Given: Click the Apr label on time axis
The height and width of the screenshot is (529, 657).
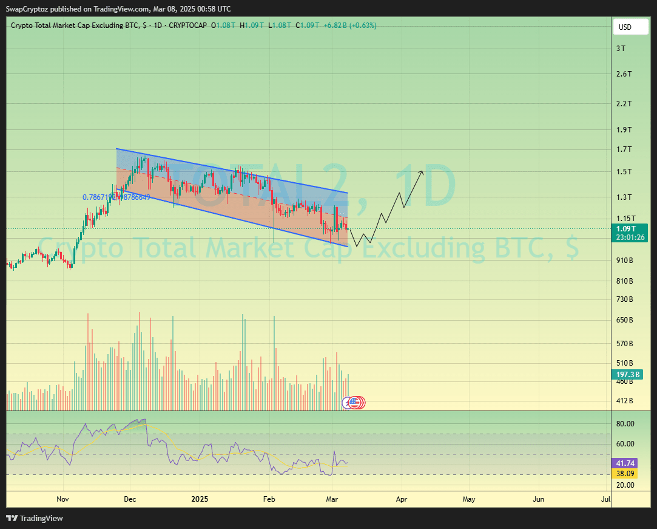Looking at the screenshot, I should tap(401, 499).
